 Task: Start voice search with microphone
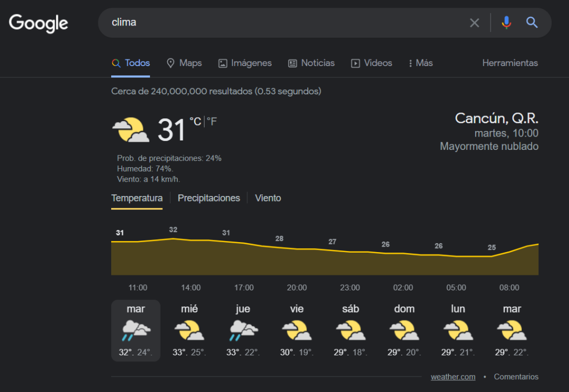pyautogui.click(x=506, y=23)
